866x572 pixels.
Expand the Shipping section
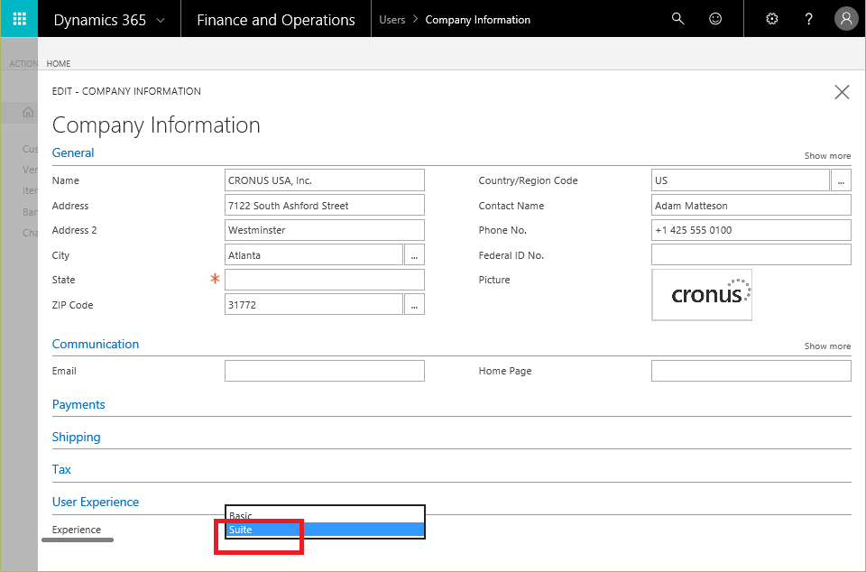(x=76, y=438)
